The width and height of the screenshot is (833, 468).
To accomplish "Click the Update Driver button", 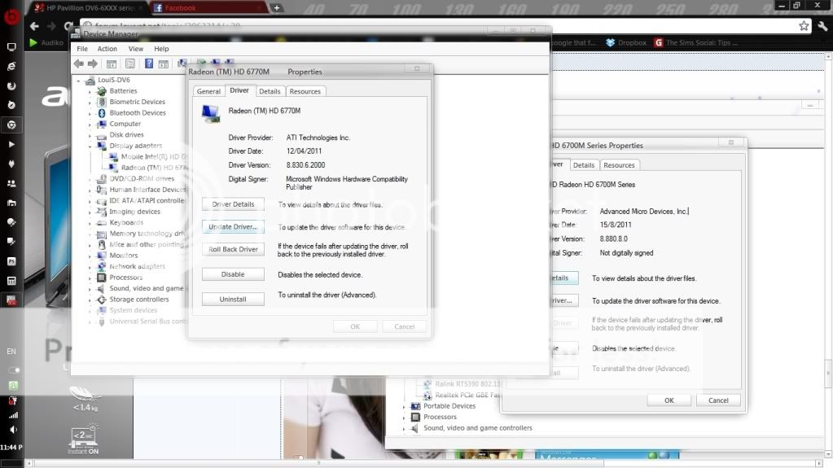I will pyautogui.click(x=233, y=227).
